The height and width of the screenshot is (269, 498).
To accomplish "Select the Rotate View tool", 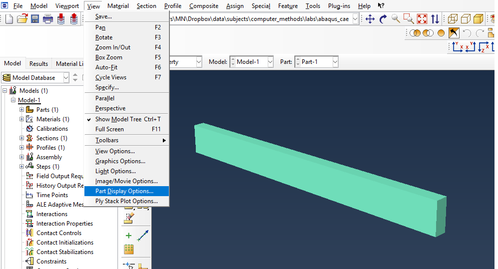I will (383, 19).
